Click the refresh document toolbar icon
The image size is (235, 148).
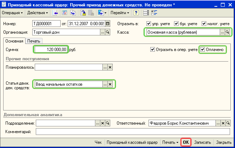click(x=65, y=13)
